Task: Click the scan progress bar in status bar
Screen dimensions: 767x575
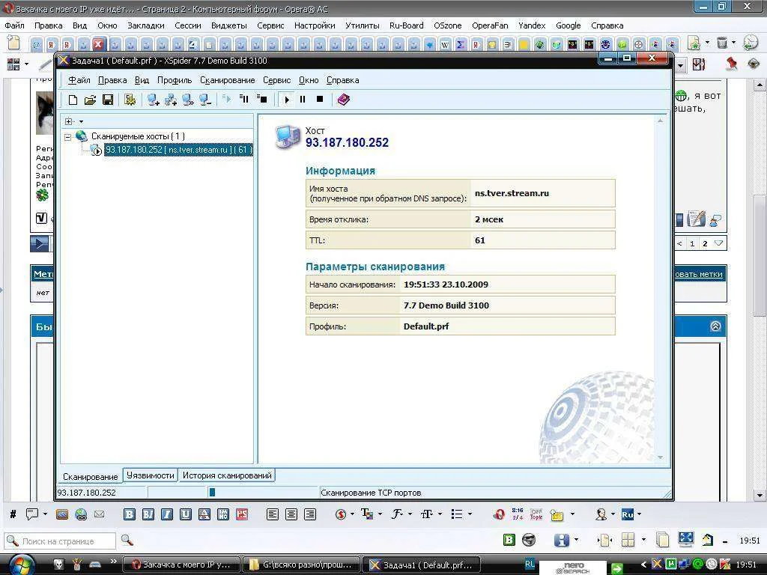Action: [263, 493]
